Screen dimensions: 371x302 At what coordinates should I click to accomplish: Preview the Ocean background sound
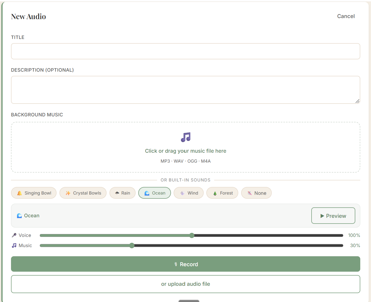point(333,215)
